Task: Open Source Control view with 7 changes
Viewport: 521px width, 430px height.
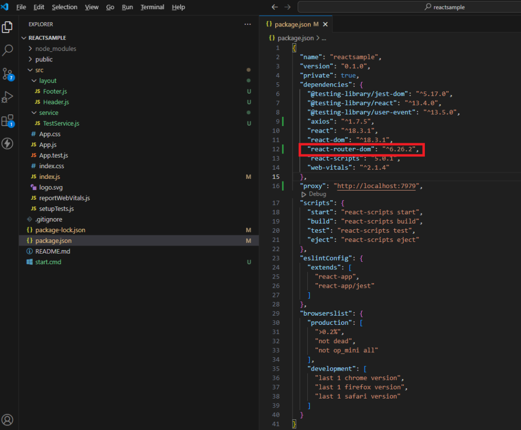Action: pos(8,74)
